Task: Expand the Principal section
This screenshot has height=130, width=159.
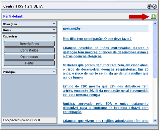Action: (29, 72)
